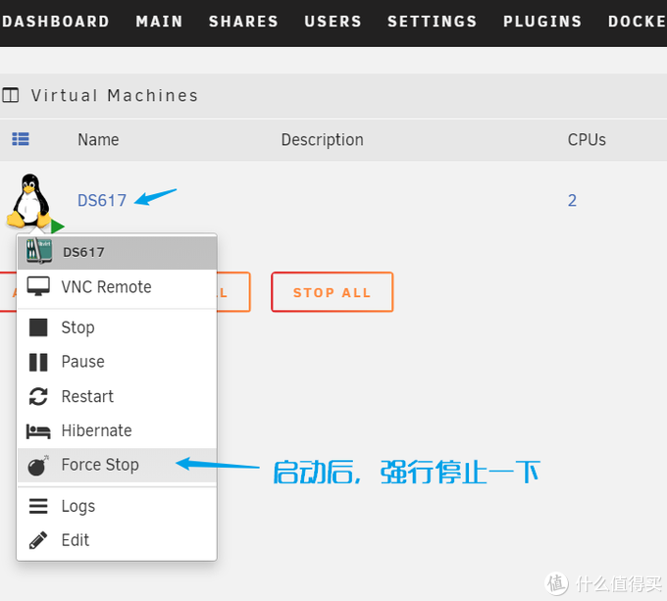Click the bomb Force Stop icon
Screen dimensions: 667x601
click(38, 465)
